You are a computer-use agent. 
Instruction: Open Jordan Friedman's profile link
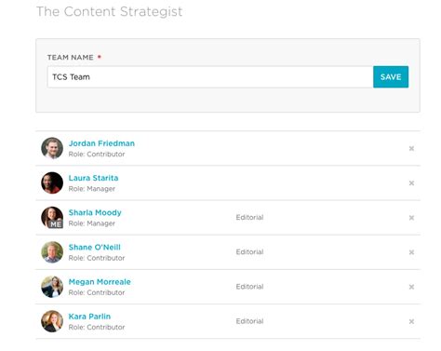tap(101, 143)
